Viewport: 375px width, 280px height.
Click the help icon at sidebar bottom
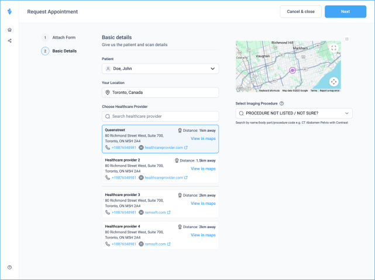(9, 267)
